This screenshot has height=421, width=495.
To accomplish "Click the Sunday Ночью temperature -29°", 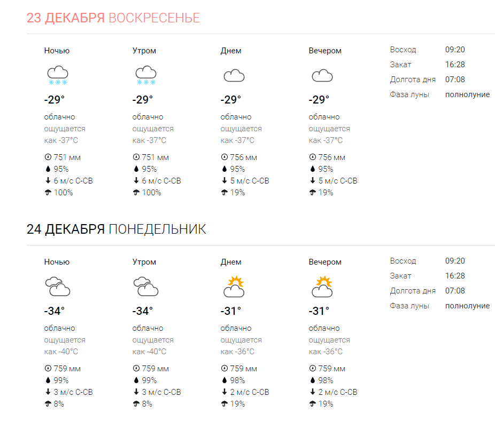I will (x=54, y=100).
